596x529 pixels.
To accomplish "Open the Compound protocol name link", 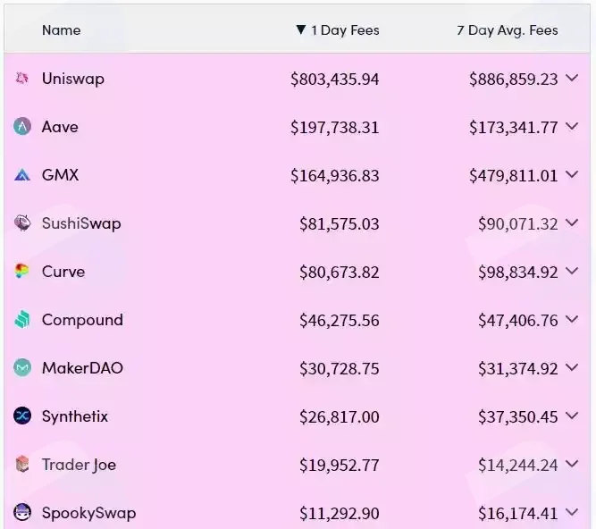I will (82, 320).
